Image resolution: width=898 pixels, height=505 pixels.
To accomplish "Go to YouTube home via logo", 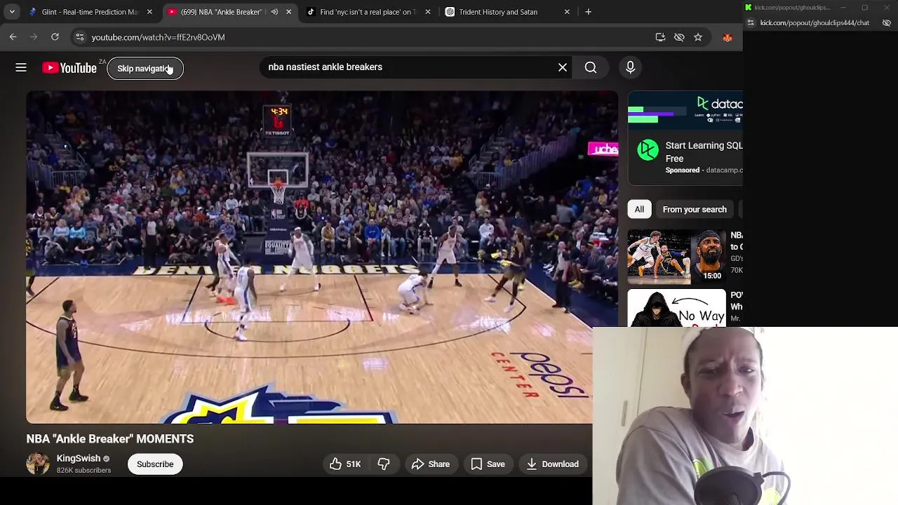I will pos(69,67).
